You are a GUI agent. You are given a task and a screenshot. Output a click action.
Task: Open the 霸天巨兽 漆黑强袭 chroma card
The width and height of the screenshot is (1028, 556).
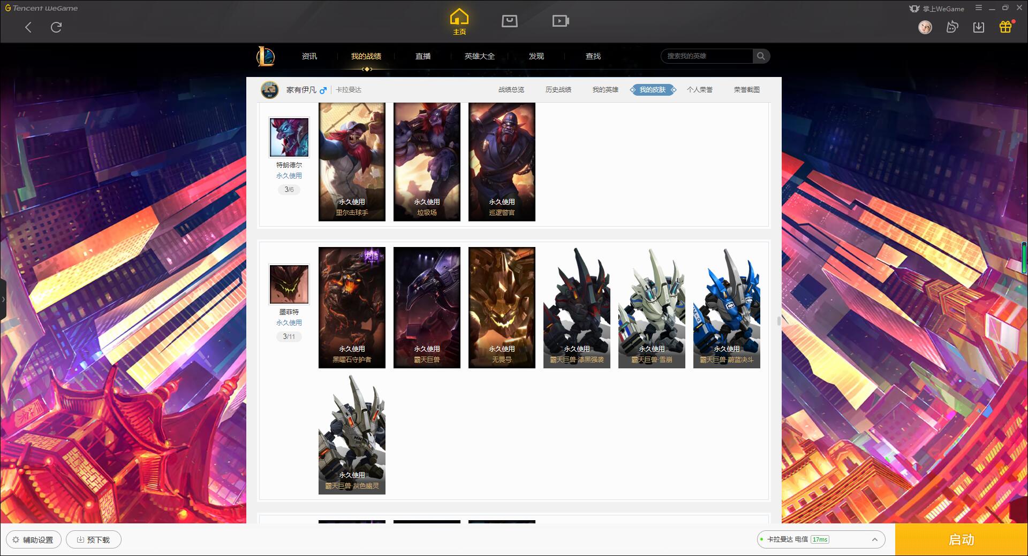pos(577,307)
